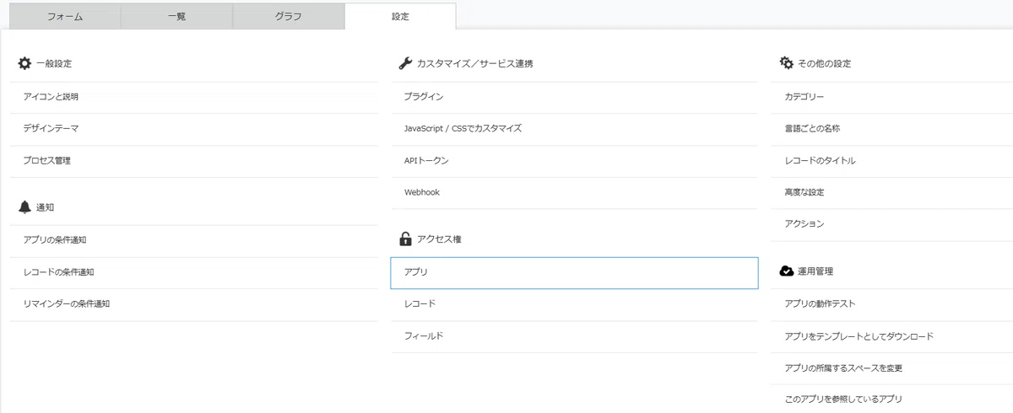Viewport: 1013px width, 413px height.
Task: Click the double-gear icon by その他の設定
Action: pos(786,63)
